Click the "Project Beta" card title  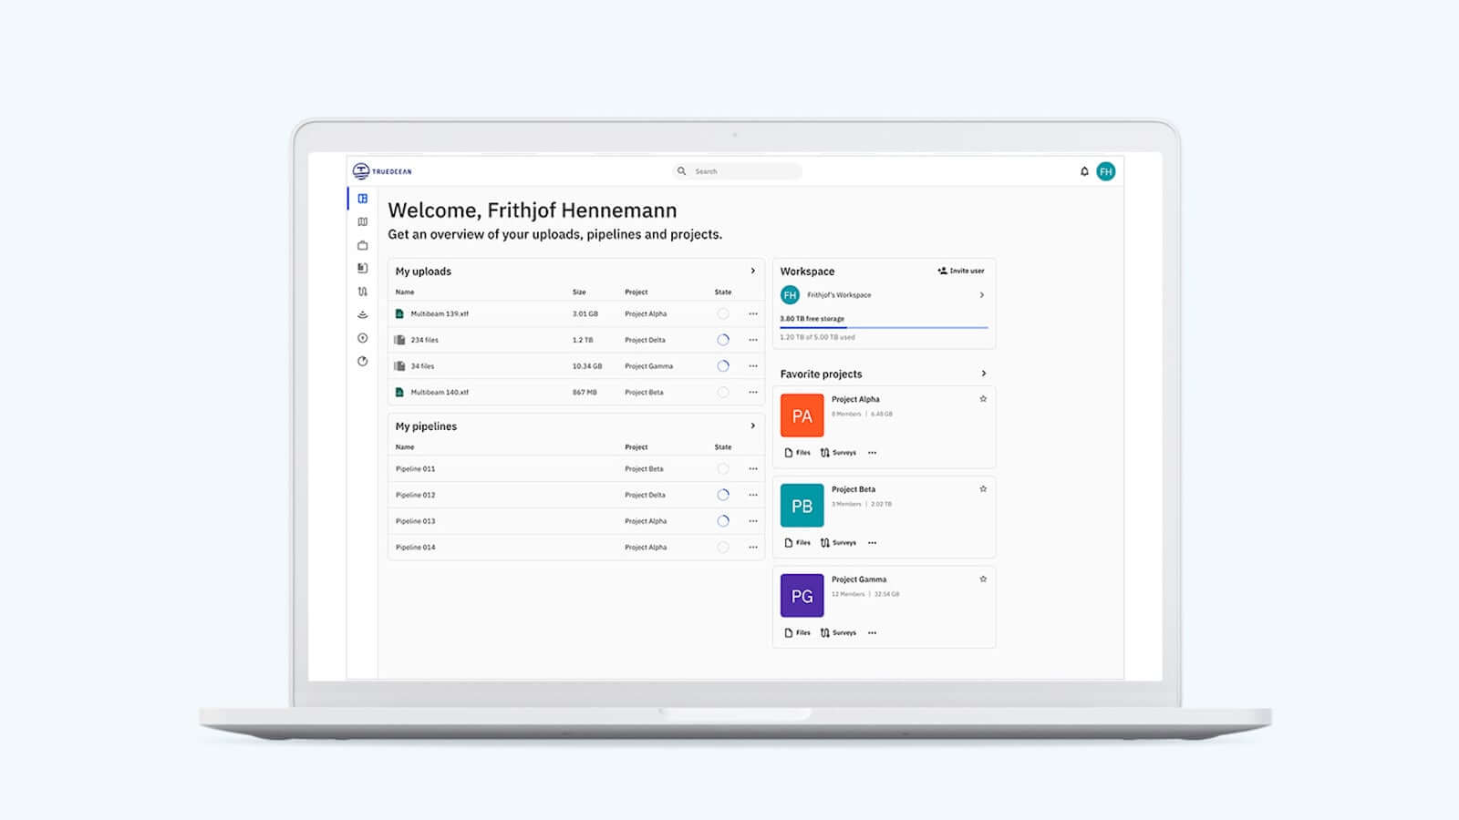click(x=854, y=489)
